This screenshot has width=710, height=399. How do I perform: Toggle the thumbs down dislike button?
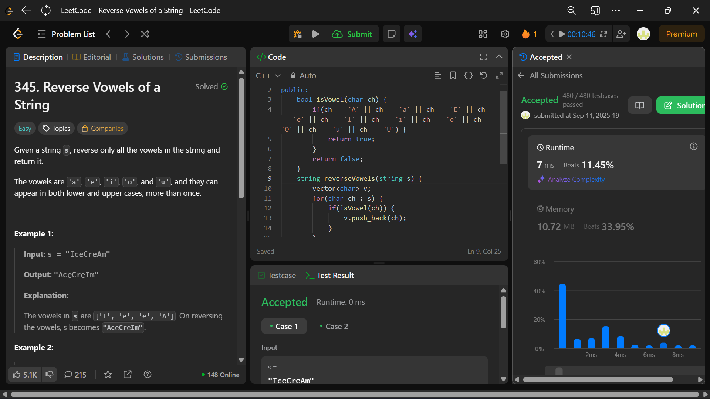tap(50, 375)
